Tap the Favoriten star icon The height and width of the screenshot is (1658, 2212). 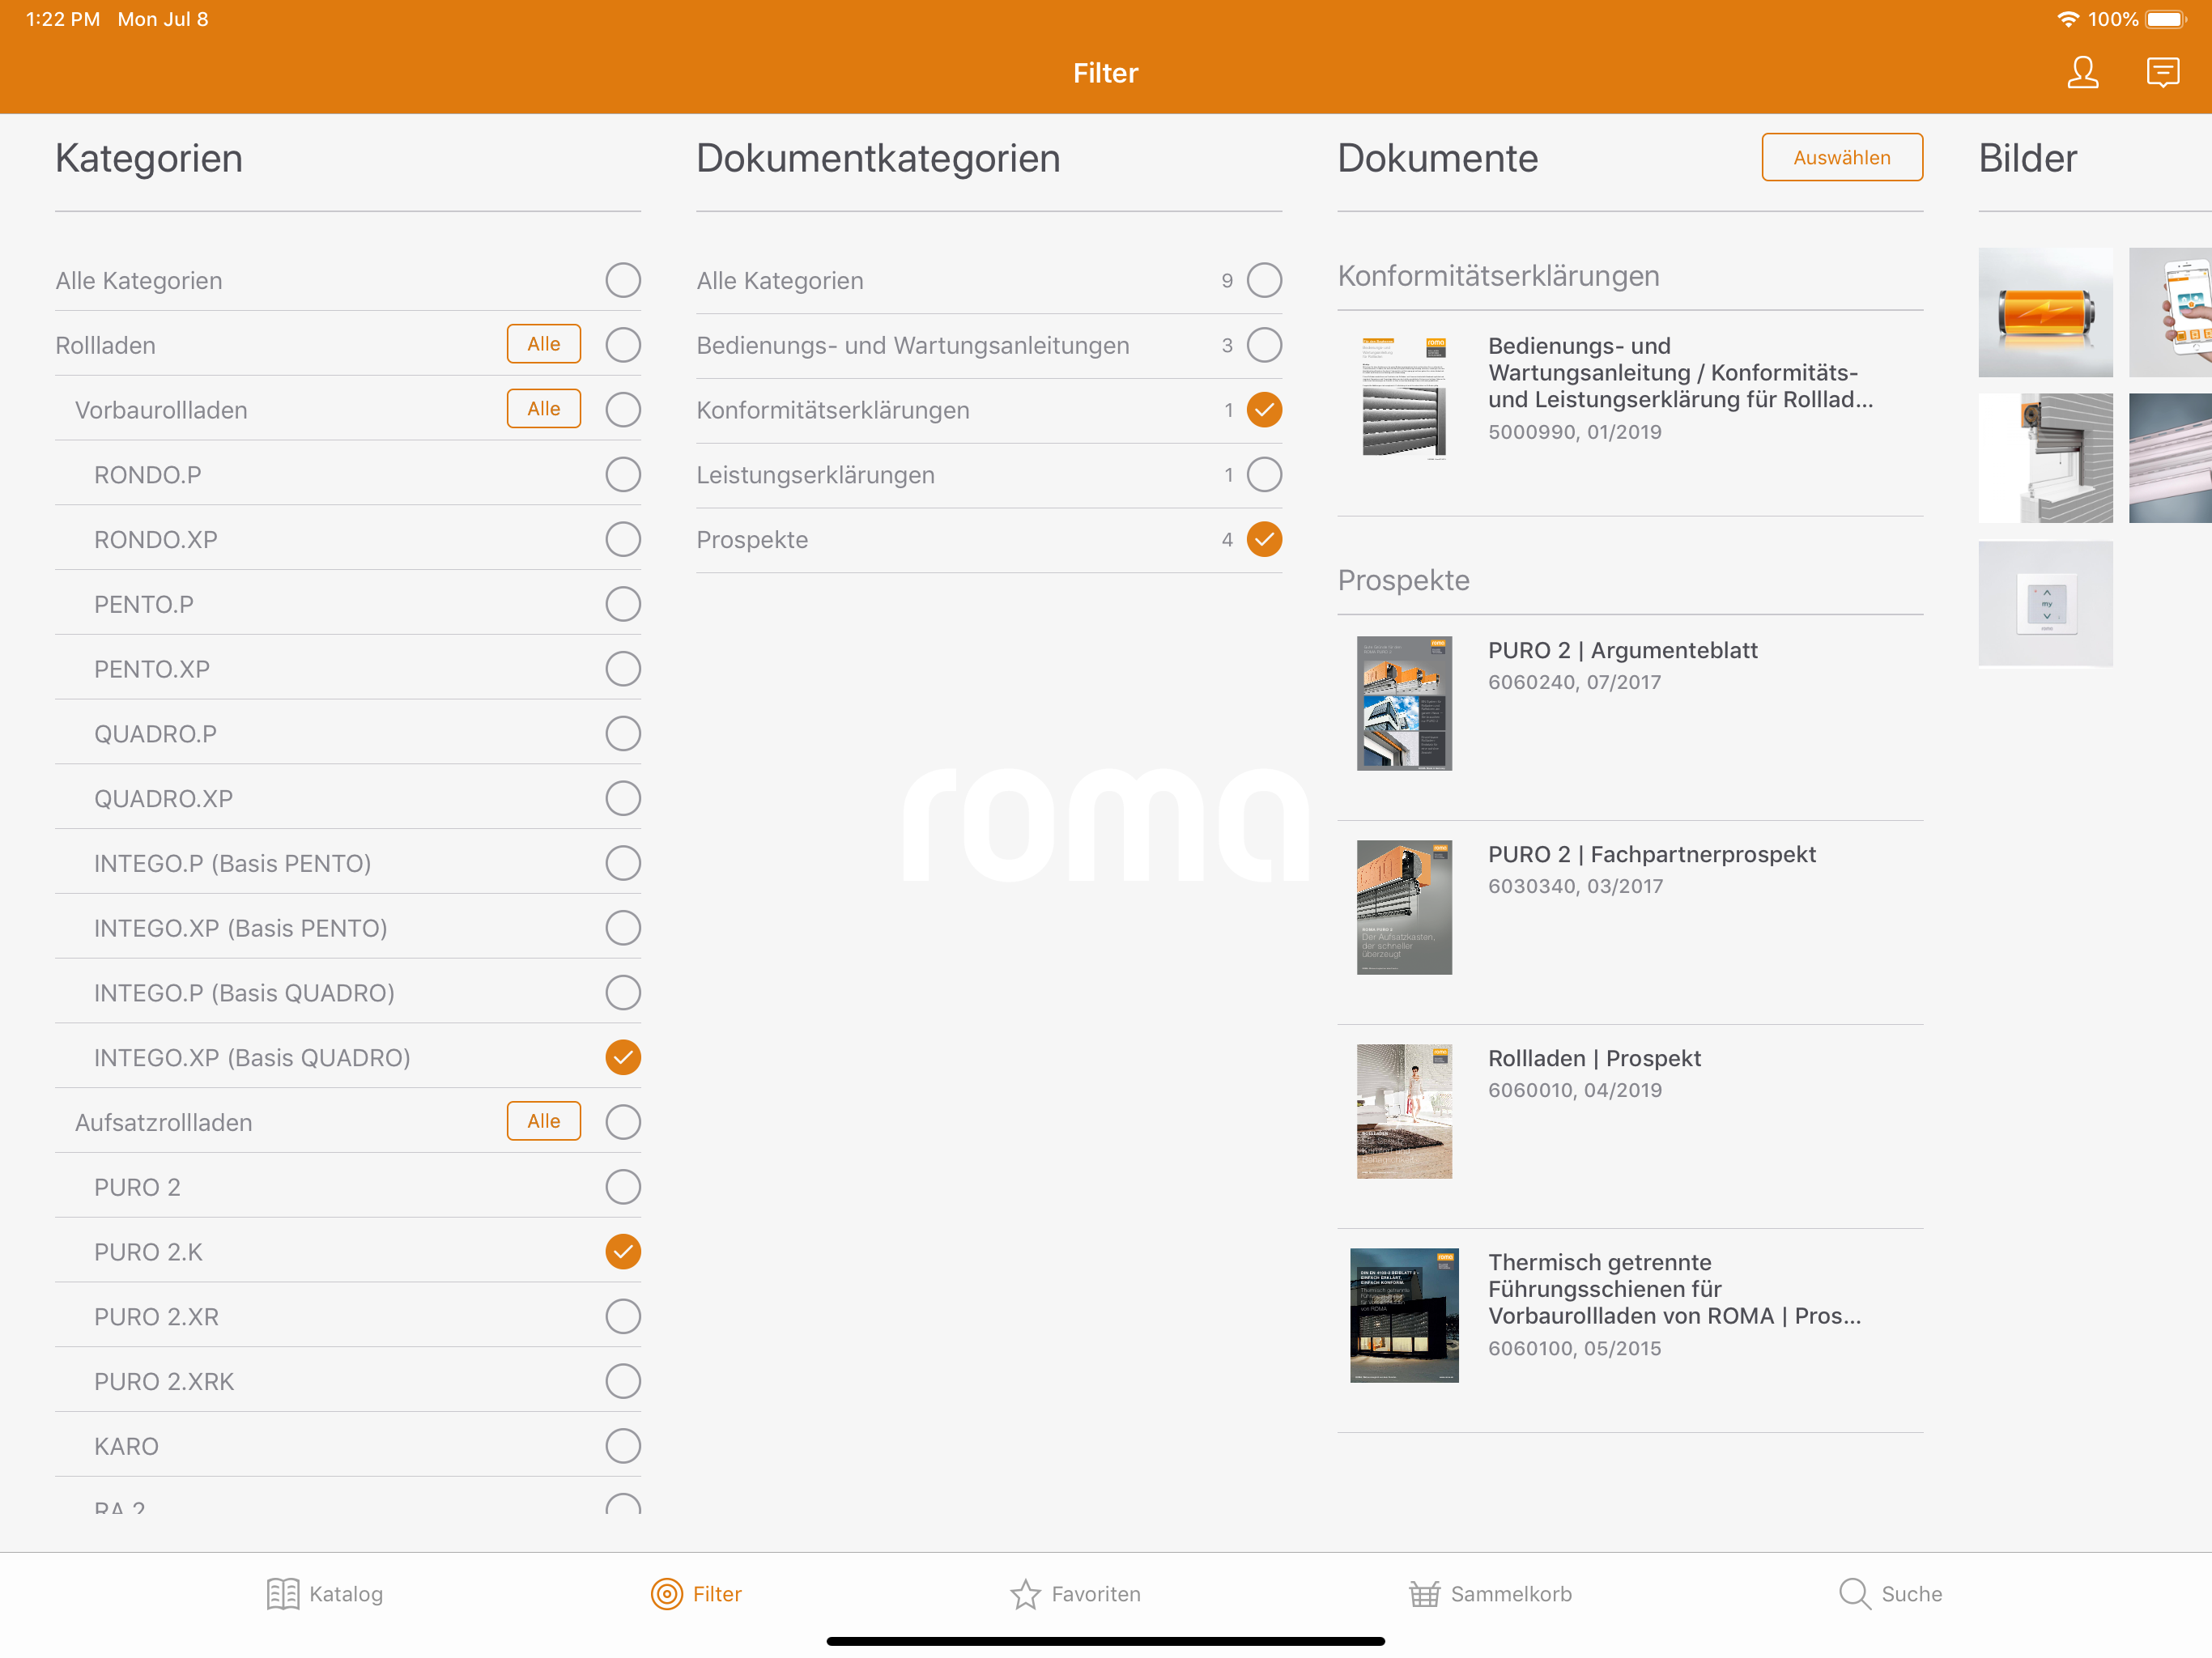tap(1025, 1594)
